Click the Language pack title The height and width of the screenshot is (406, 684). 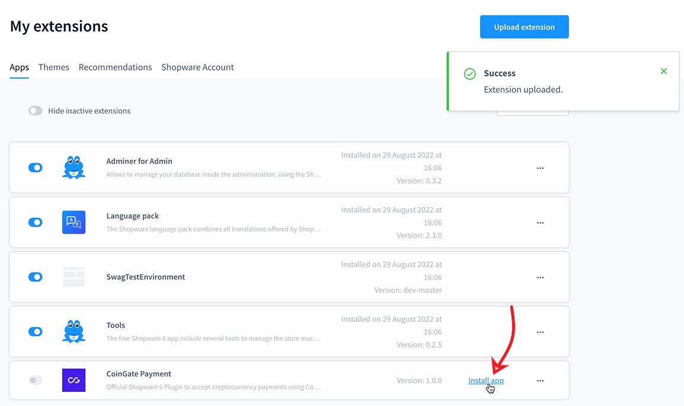(133, 216)
